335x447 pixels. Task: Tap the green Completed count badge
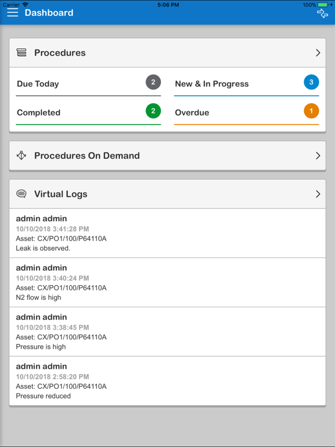point(154,111)
